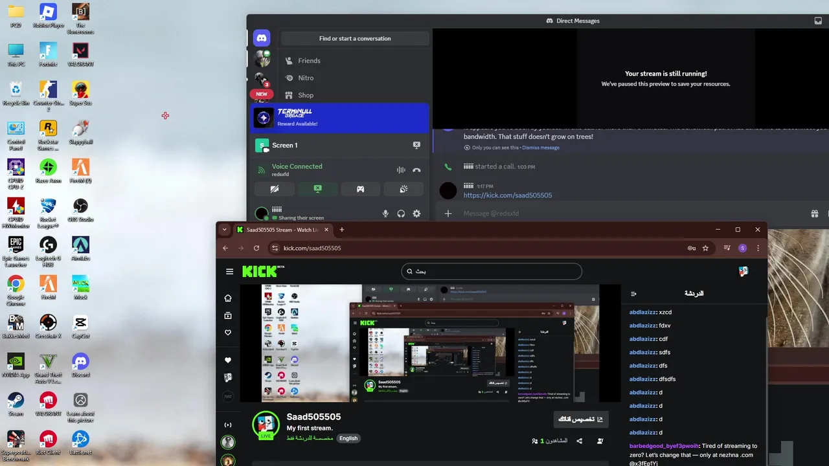
Task: Toggle camera button in Discord voice panel
Action: click(275, 189)
